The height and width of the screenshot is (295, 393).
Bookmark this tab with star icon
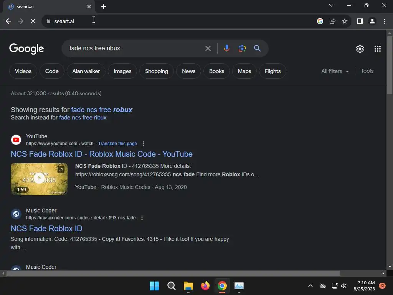point(345,22)
